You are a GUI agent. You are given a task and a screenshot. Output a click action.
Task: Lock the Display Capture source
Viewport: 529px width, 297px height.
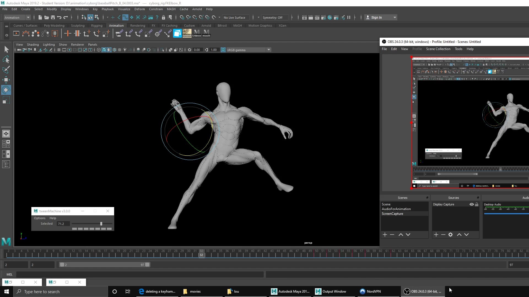476,204
